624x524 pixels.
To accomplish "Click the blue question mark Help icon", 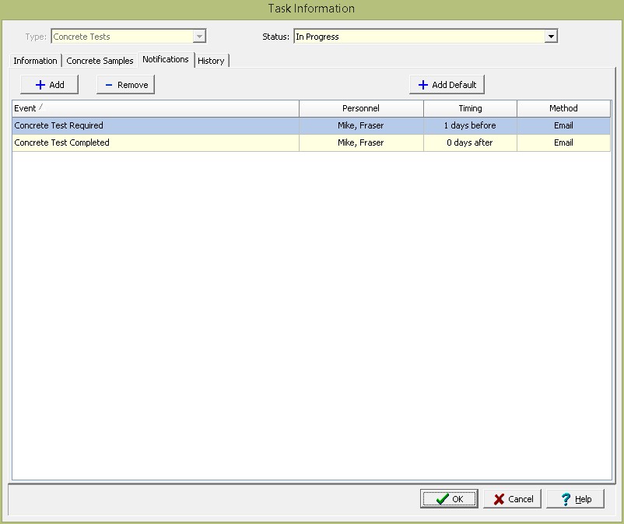I will pos(566,499).
